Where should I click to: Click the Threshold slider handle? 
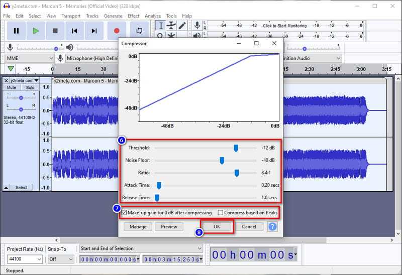[x=236, y=148]
